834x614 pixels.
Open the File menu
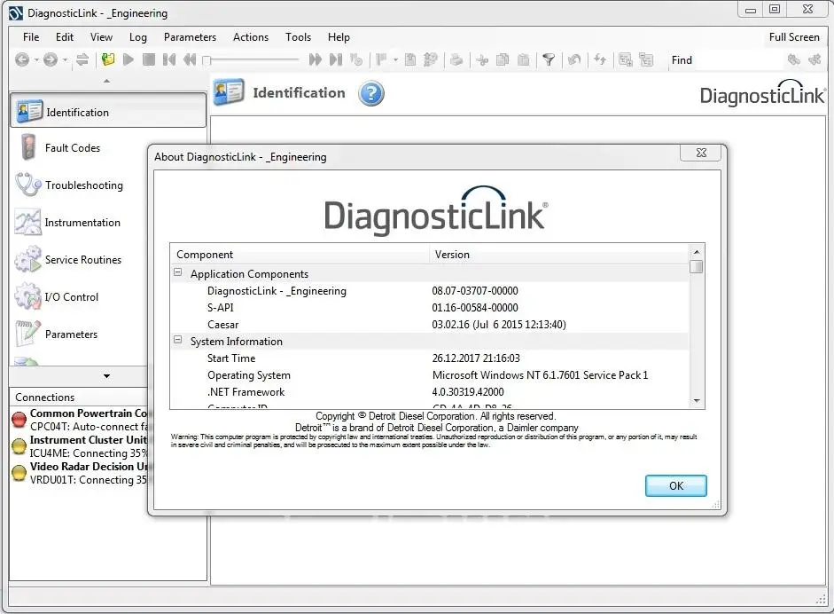tap(31, 37)
